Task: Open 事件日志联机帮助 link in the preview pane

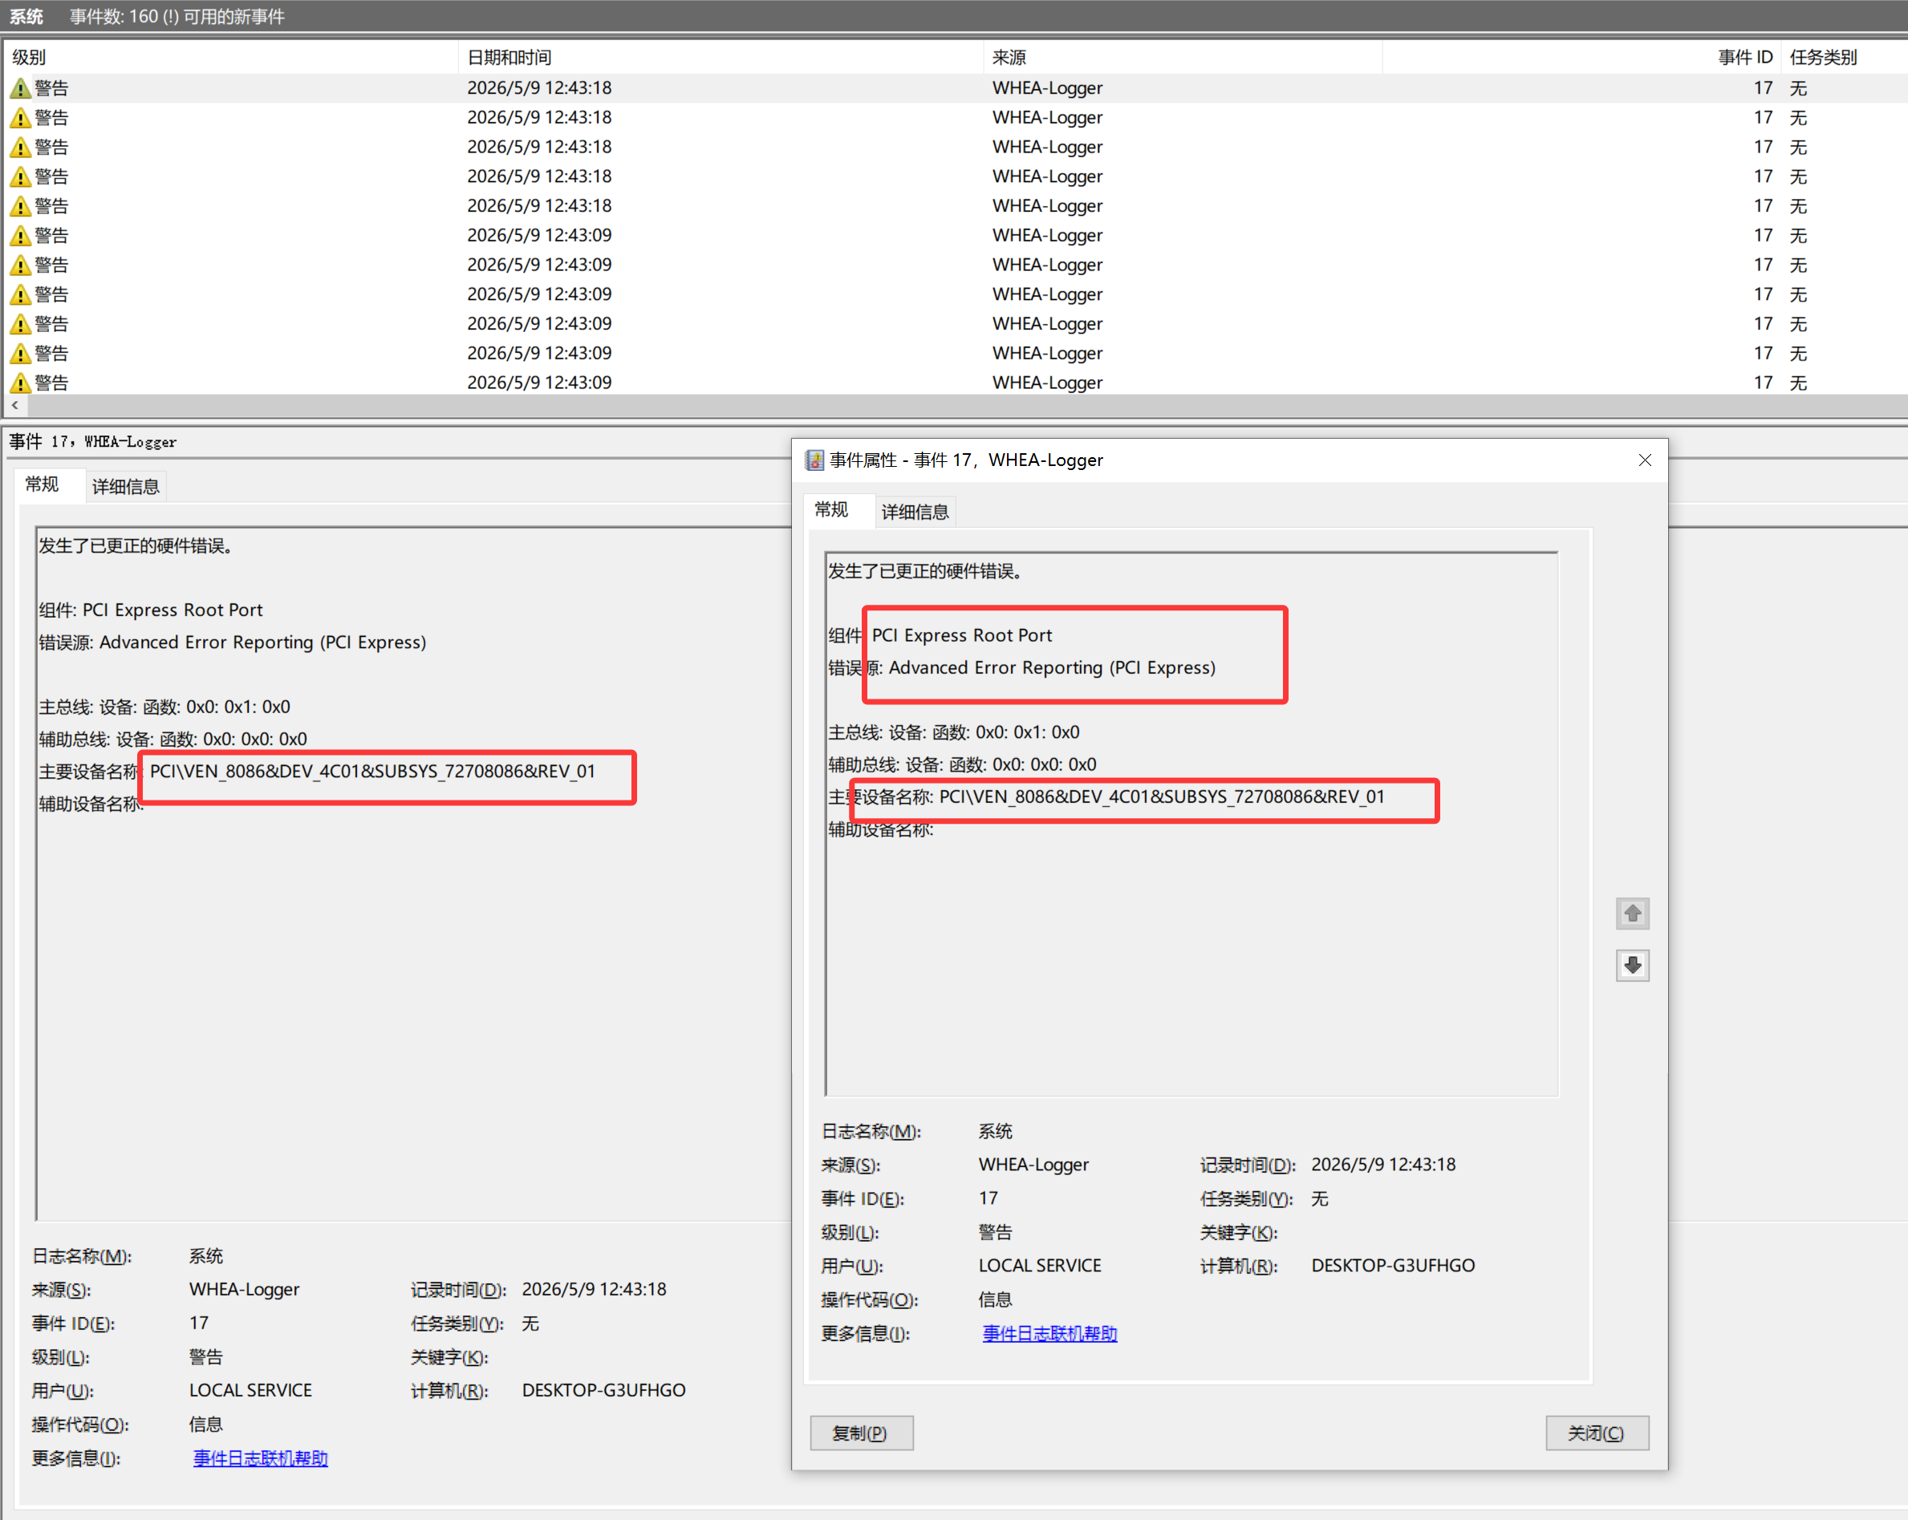Action: click(x=260, y=1458)
